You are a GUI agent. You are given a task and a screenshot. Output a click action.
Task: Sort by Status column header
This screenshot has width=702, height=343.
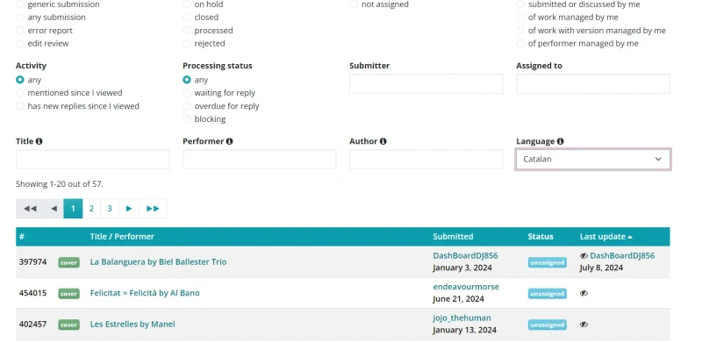point(541,237)
